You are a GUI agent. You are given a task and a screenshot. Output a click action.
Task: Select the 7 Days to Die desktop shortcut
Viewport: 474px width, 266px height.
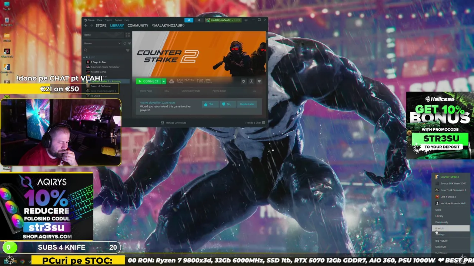[x=7, y=53]
